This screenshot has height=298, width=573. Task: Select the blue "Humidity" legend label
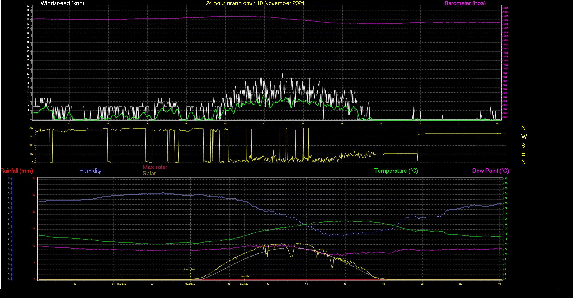(90, 171)
